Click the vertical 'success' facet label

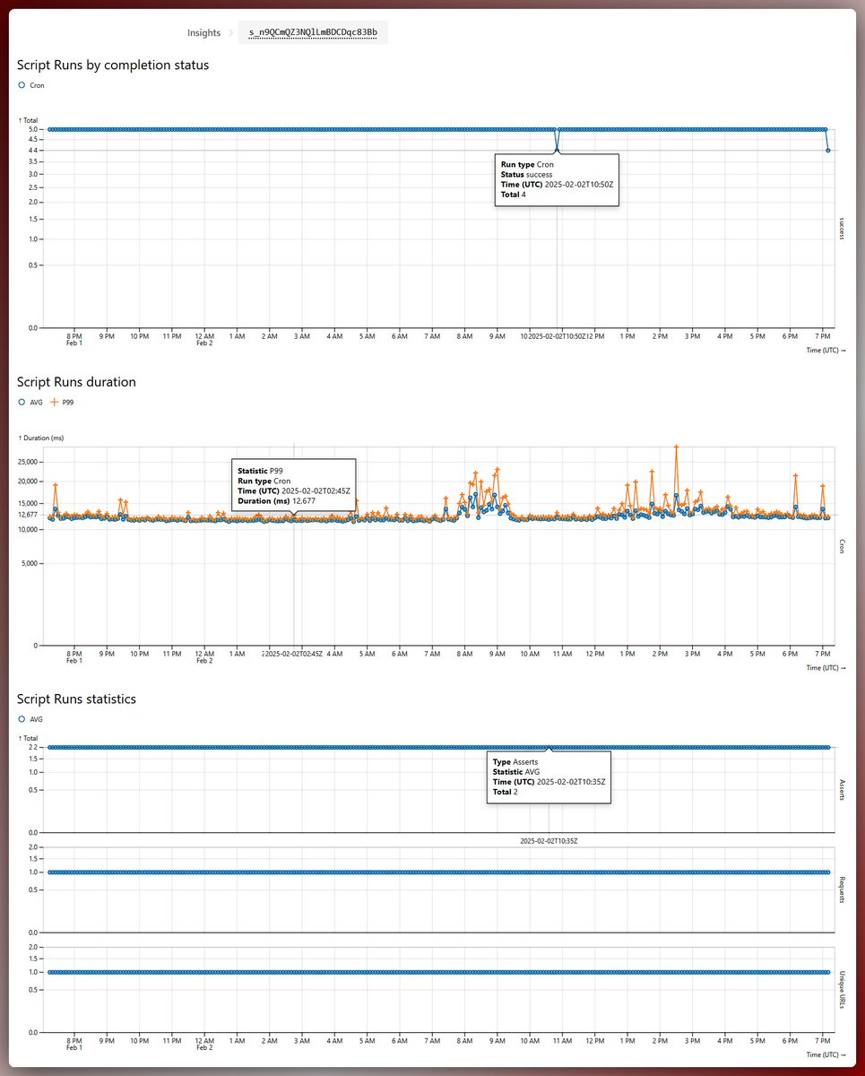[843, 228]
